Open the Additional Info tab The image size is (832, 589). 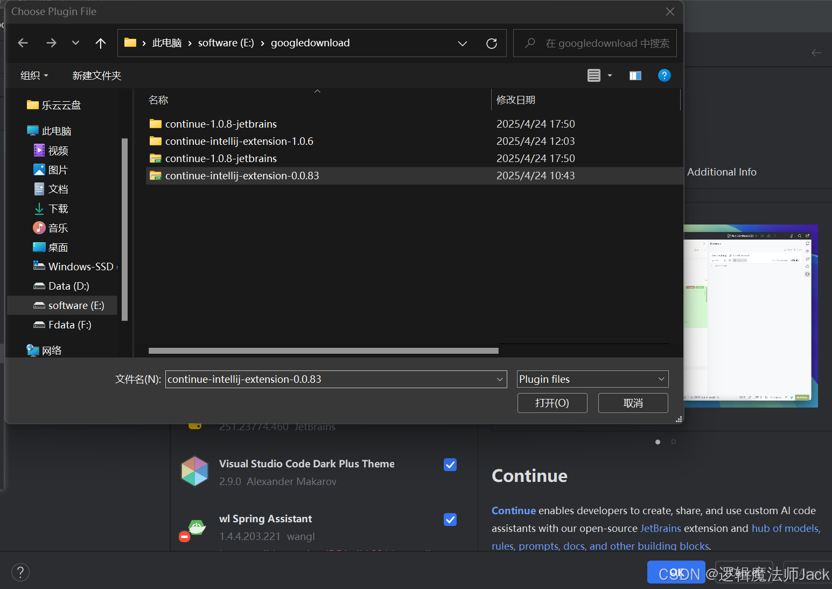(722, 172)
